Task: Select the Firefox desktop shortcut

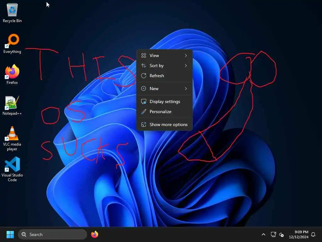Action: (12, 74)
